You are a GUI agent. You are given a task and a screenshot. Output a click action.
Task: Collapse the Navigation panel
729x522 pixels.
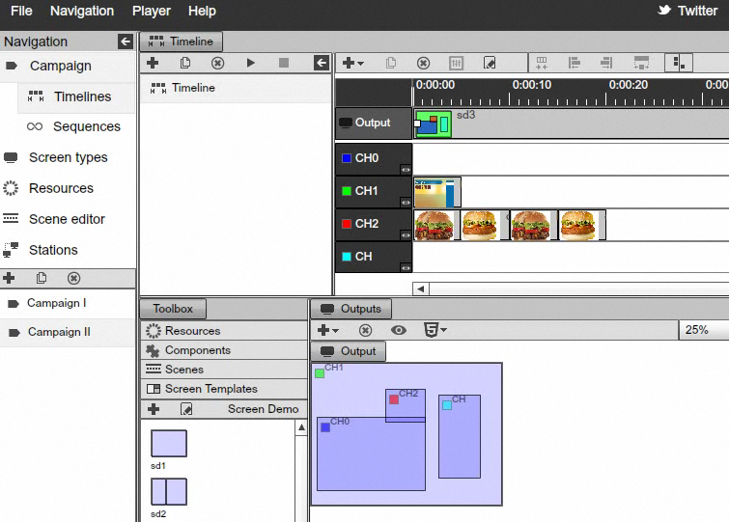pos(125,41)
